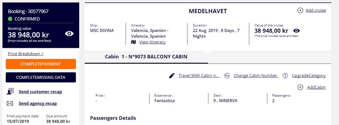Click the pencil icon for Travel With Cabin
Viewport: 339px width, 125px height.
point(172,76)
